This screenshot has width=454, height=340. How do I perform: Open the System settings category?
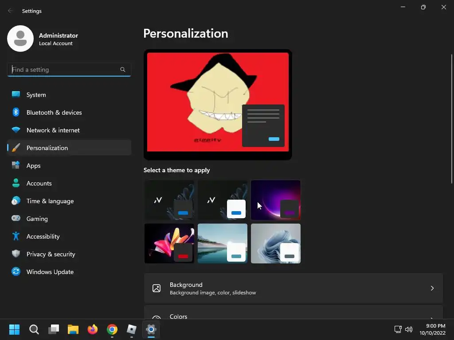pyautogui.click(x=69, y=95)
